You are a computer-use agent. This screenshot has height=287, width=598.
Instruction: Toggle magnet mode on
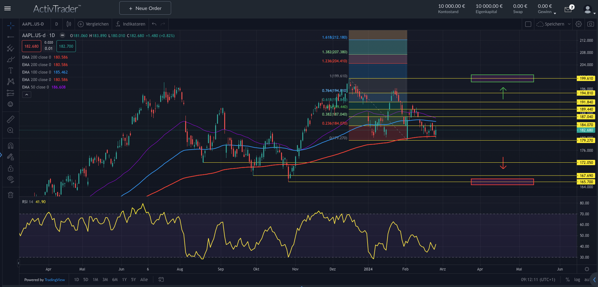pos(10,146)
